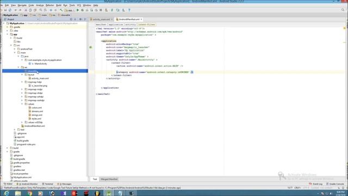The image size is (348, 196).
Task: Open the Edit menu
Action: pyautogui.click(x=7, y=5)
